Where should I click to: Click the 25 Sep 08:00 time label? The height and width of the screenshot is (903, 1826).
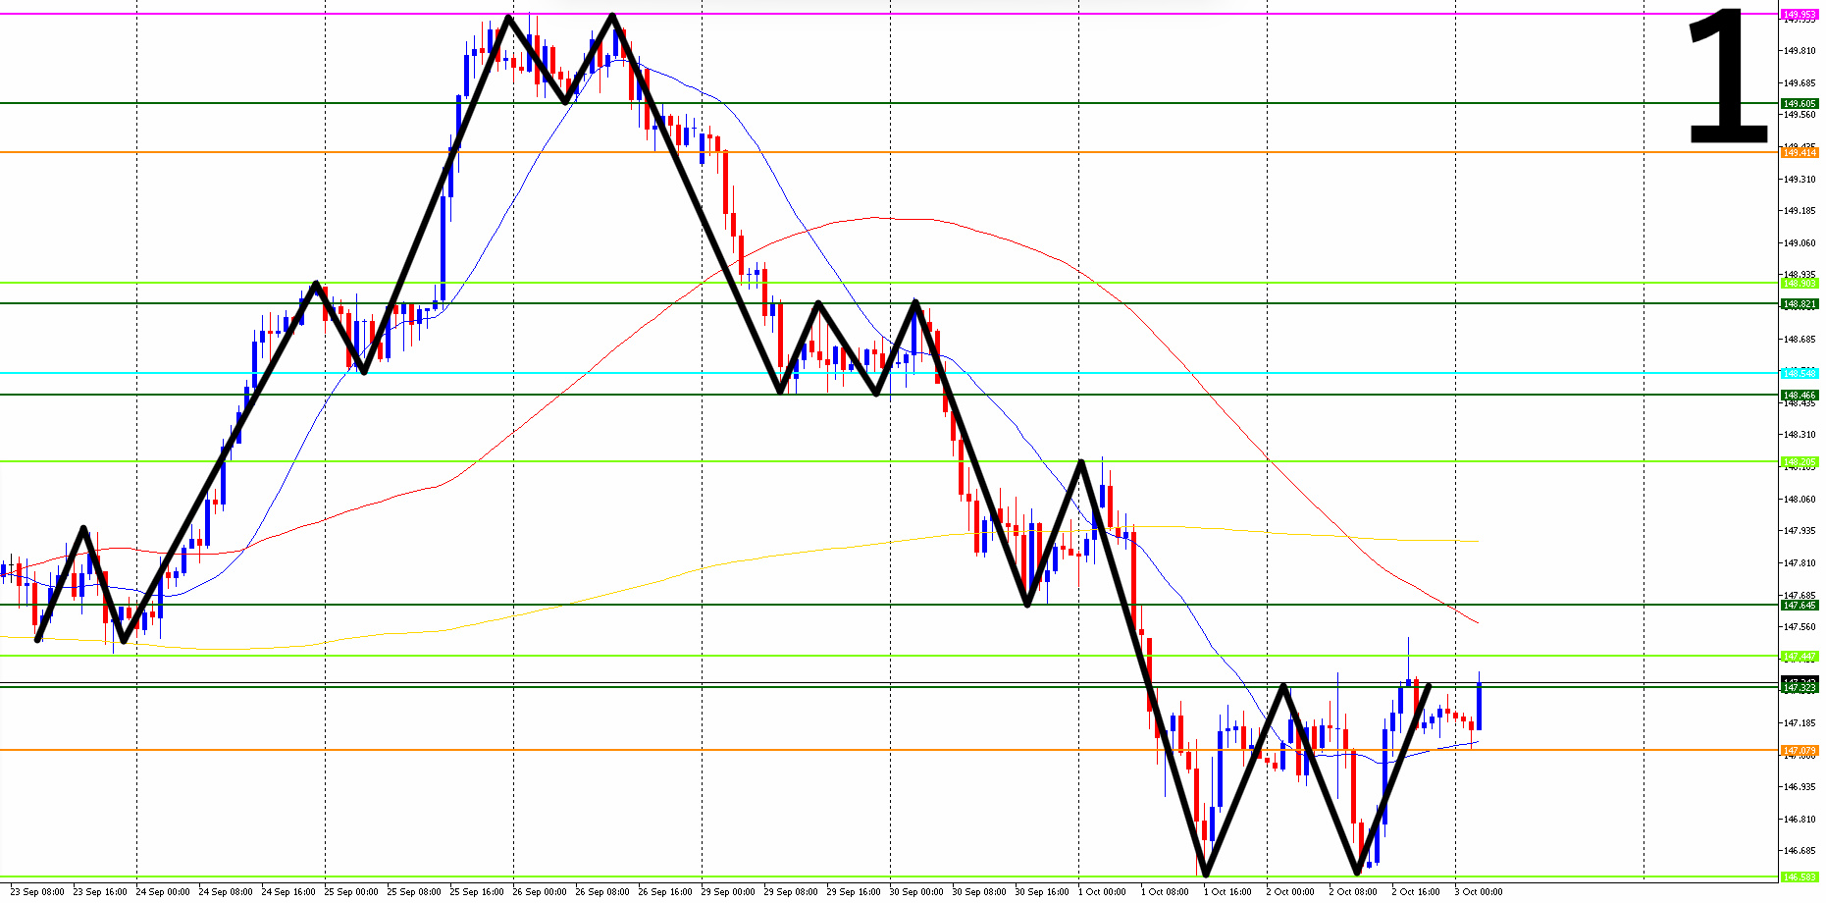(x=414, y=892)
